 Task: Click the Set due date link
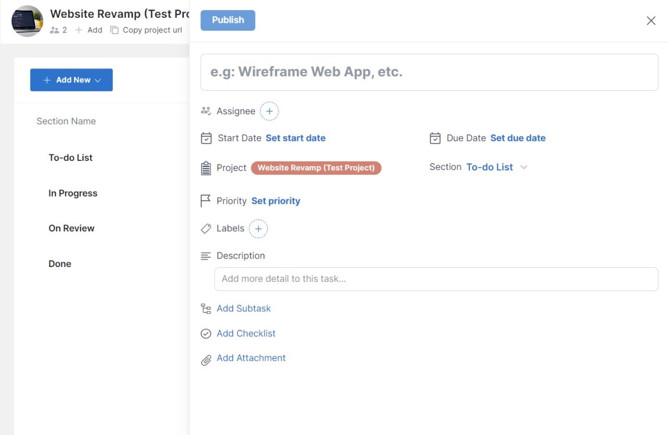[518, 138]
